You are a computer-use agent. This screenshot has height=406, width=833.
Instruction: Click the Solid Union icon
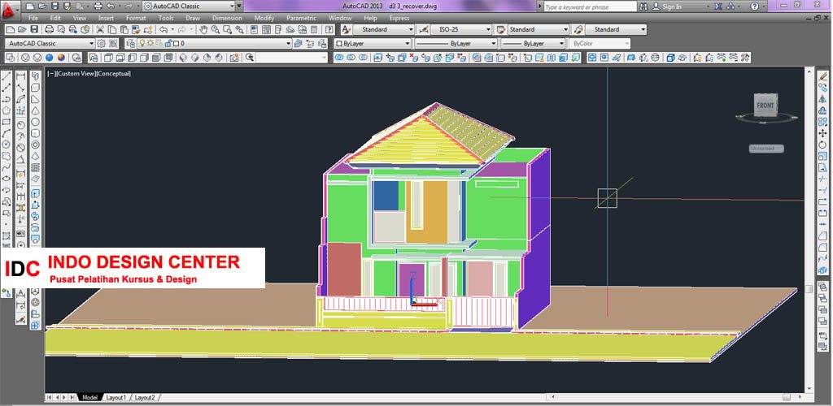pyautogui.click(x=339, y=57)
